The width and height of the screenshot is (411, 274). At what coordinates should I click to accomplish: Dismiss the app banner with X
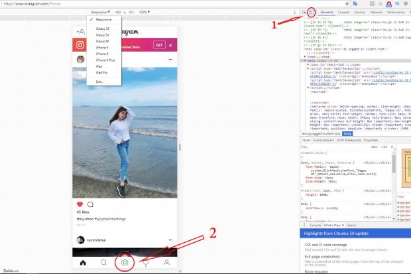coord(170,45)
